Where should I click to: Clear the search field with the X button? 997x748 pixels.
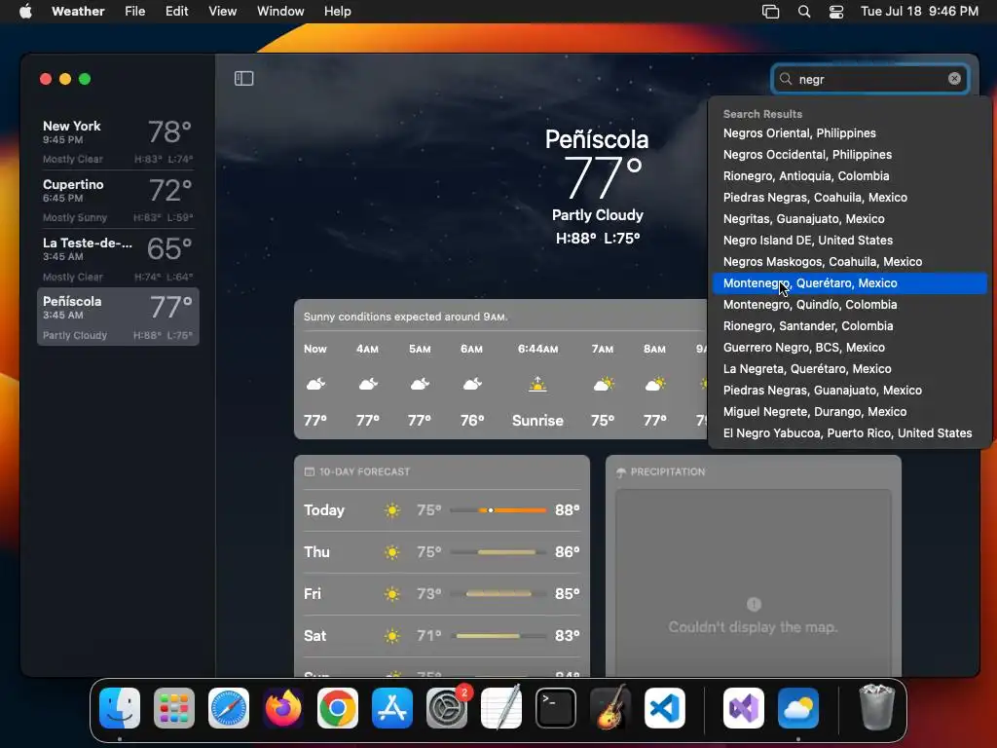(x=954, y=78)
